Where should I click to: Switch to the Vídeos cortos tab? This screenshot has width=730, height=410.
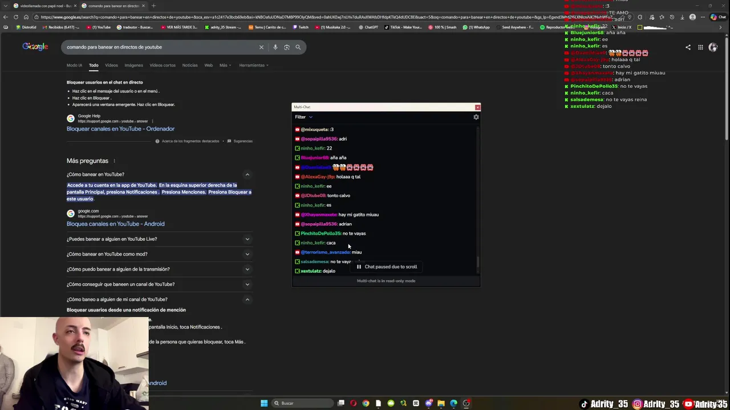(x=163, y=65)
